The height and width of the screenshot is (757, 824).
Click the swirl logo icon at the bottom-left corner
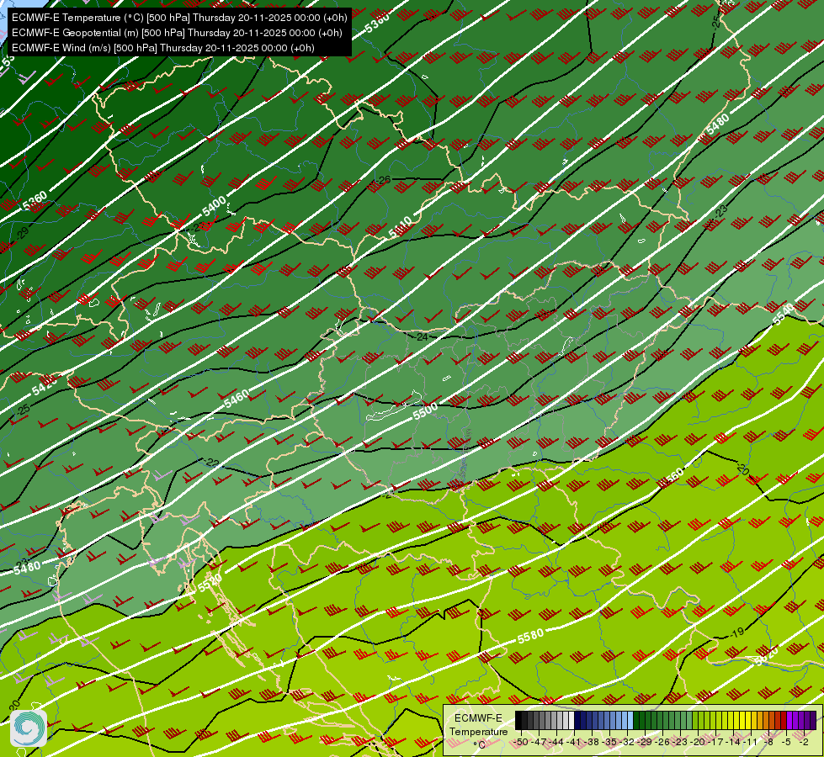click(29, 728)
